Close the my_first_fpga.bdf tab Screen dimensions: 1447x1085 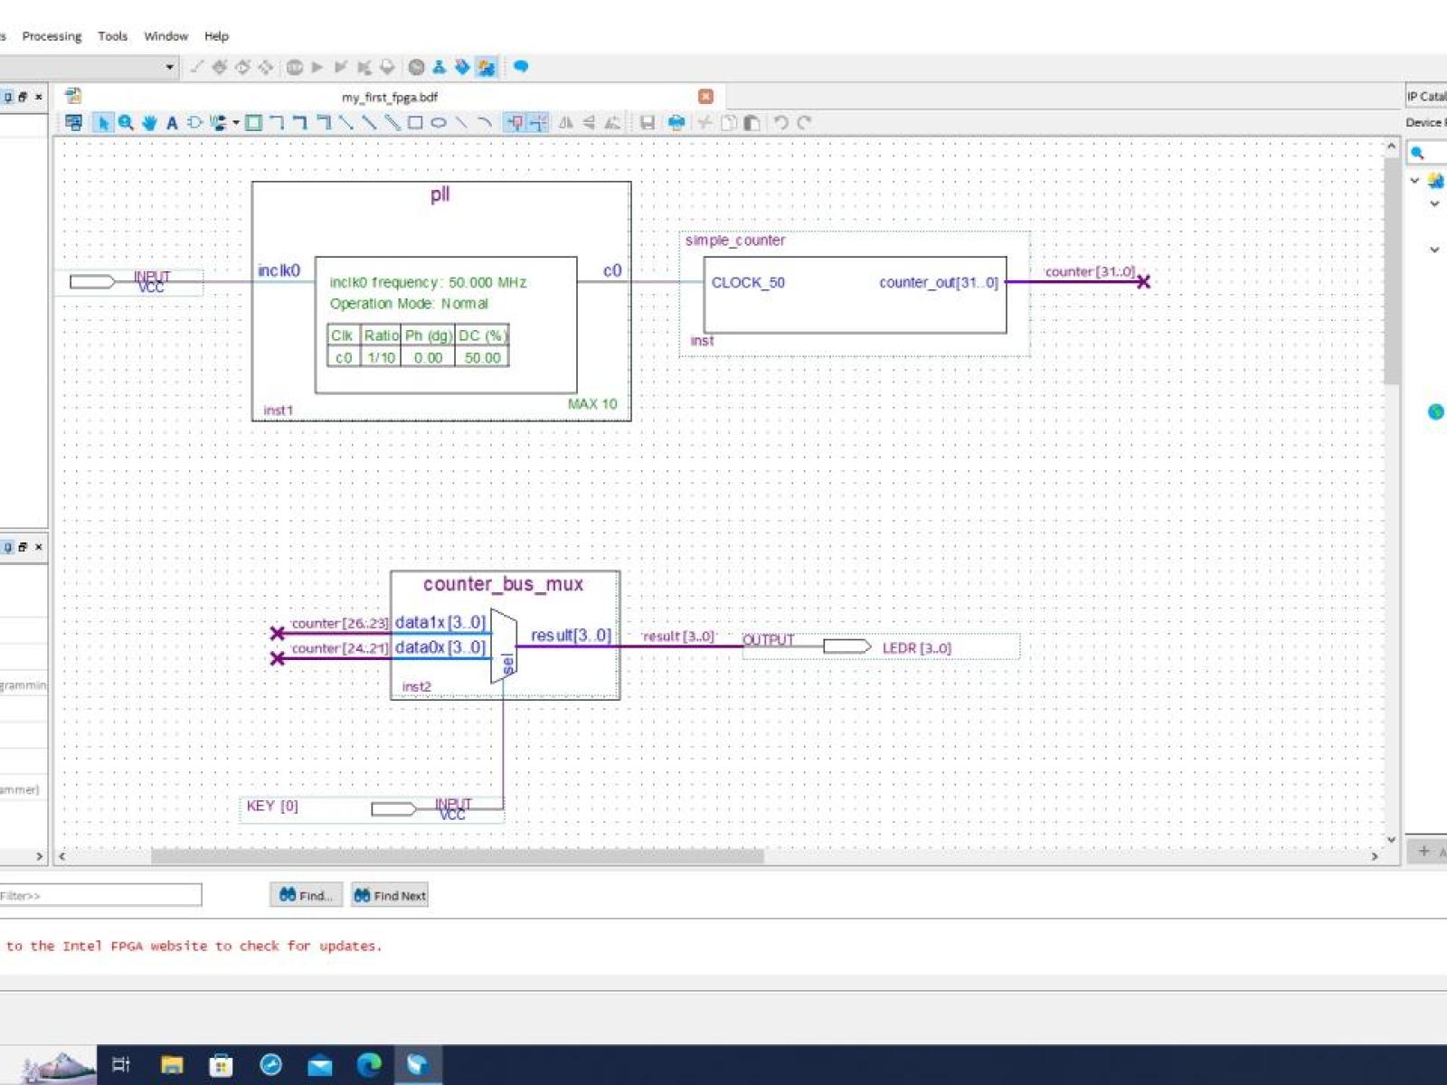(706, 97)
